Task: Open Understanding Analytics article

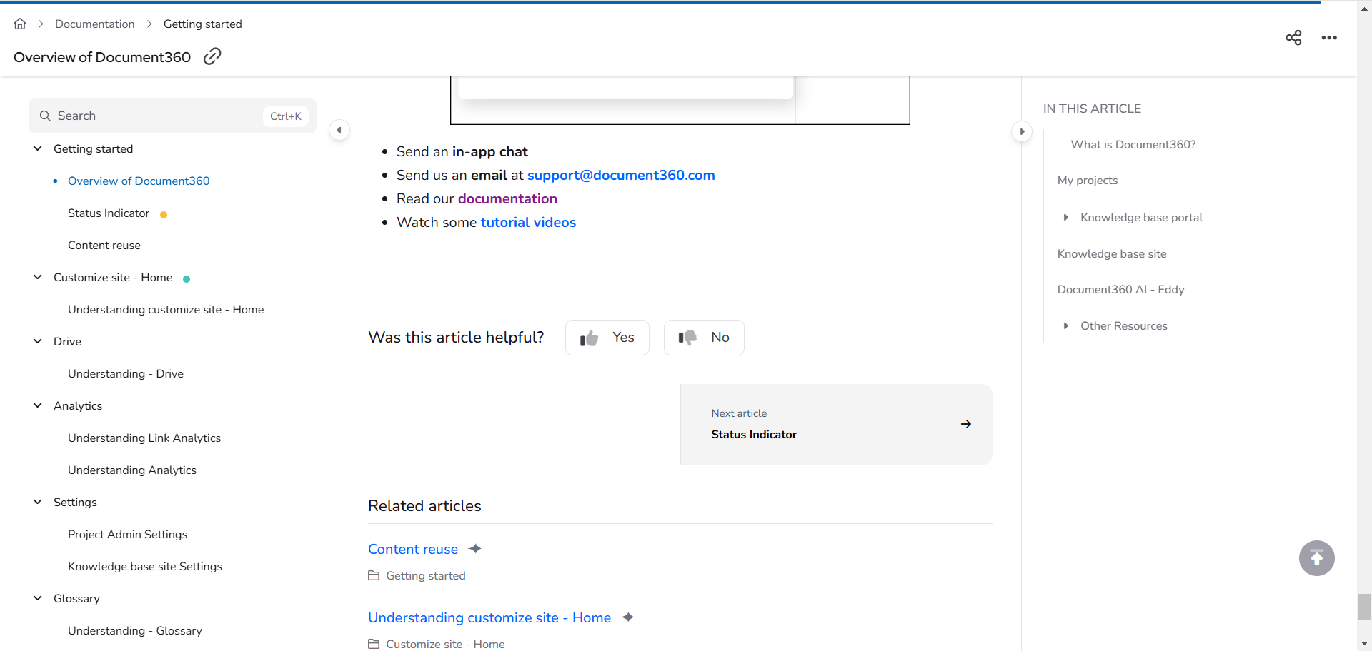Action: 132,470
